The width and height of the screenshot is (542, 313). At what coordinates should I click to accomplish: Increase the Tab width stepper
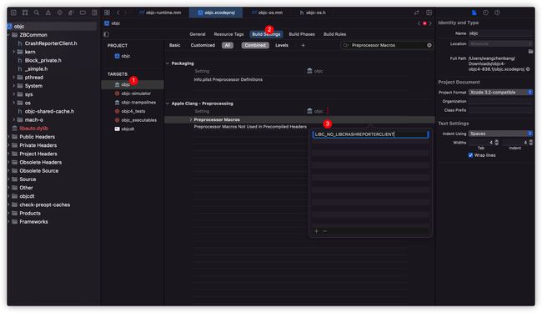[x=497, y=141]
